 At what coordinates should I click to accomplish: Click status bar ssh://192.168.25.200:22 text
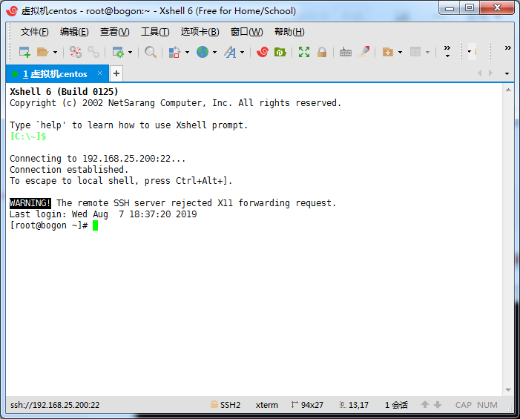[x=55, y=405]
